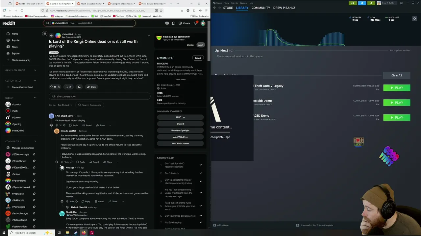The image size is (421, 236).
Task: Open Steam notifications bell button
Action: click(371, 3)
